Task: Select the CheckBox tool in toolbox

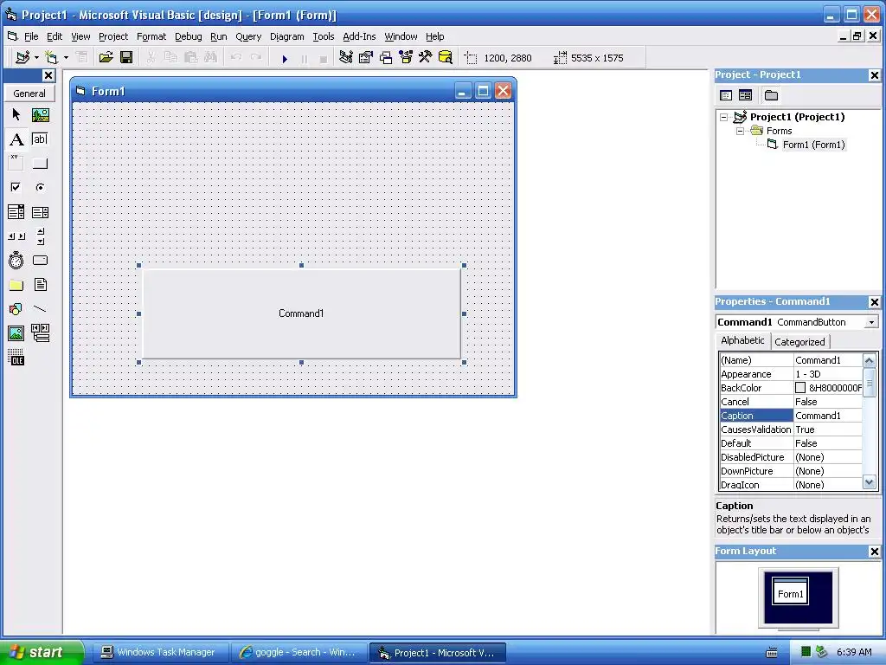Action: click(x=16, y=187)
